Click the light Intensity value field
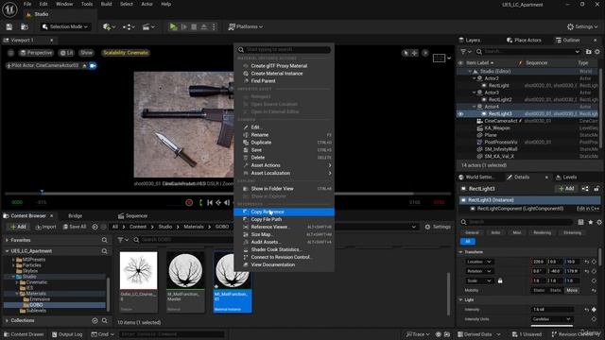This screenshot has width=605, height=340. click(x=552, y=310)
